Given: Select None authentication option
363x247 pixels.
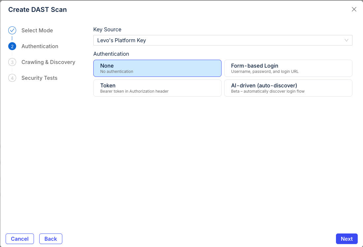Looking at the screenshot, I should [157, 68].
